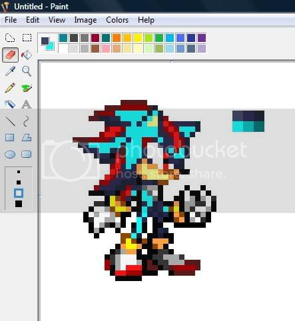Pick the white palette swatch
This screenshot has width=295, height=321.
(x=63, y=49)
